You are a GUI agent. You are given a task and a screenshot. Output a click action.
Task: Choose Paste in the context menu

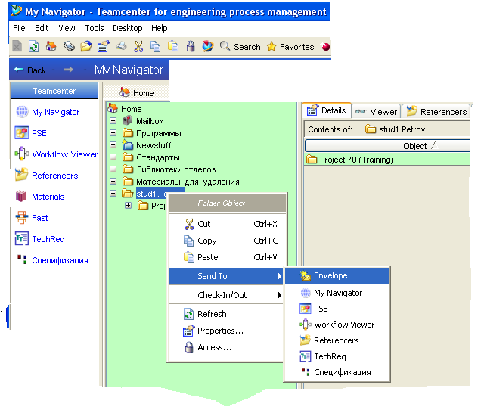click(226, 257)
